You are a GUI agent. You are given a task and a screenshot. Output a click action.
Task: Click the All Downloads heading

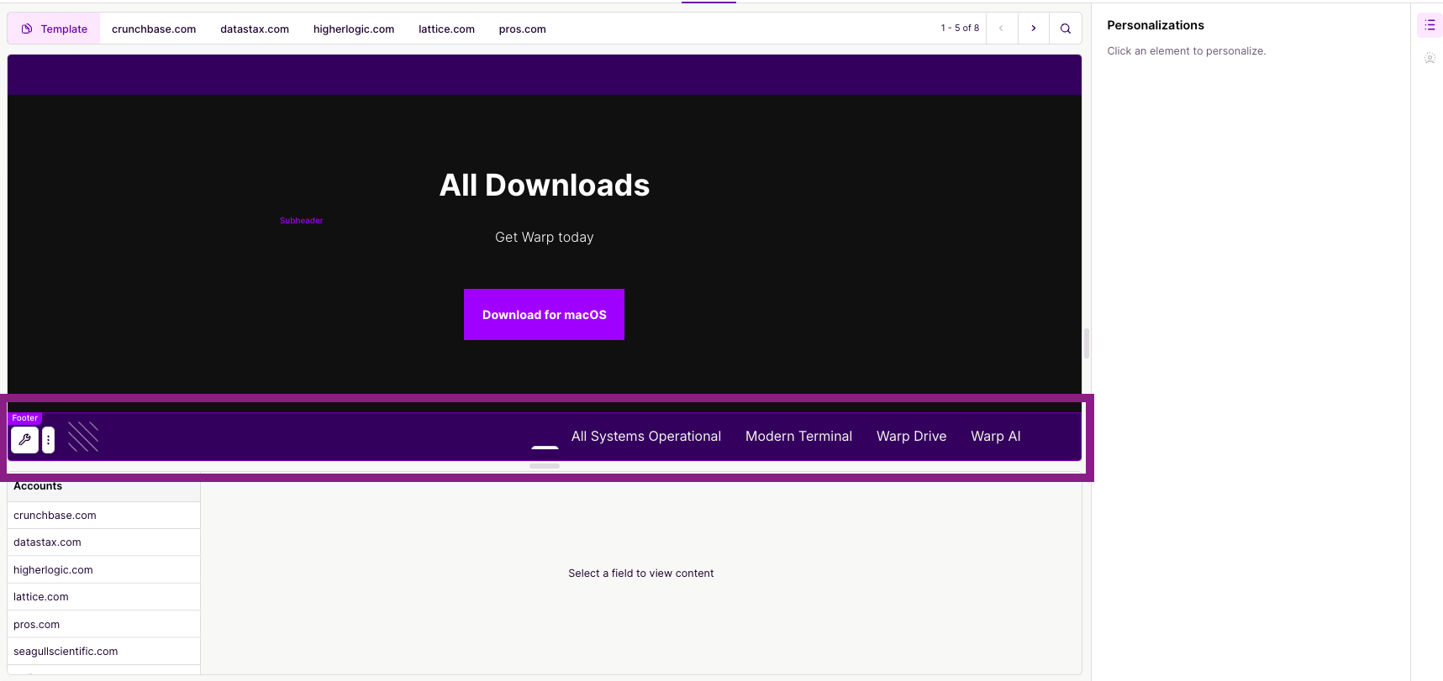pos(544,186)
